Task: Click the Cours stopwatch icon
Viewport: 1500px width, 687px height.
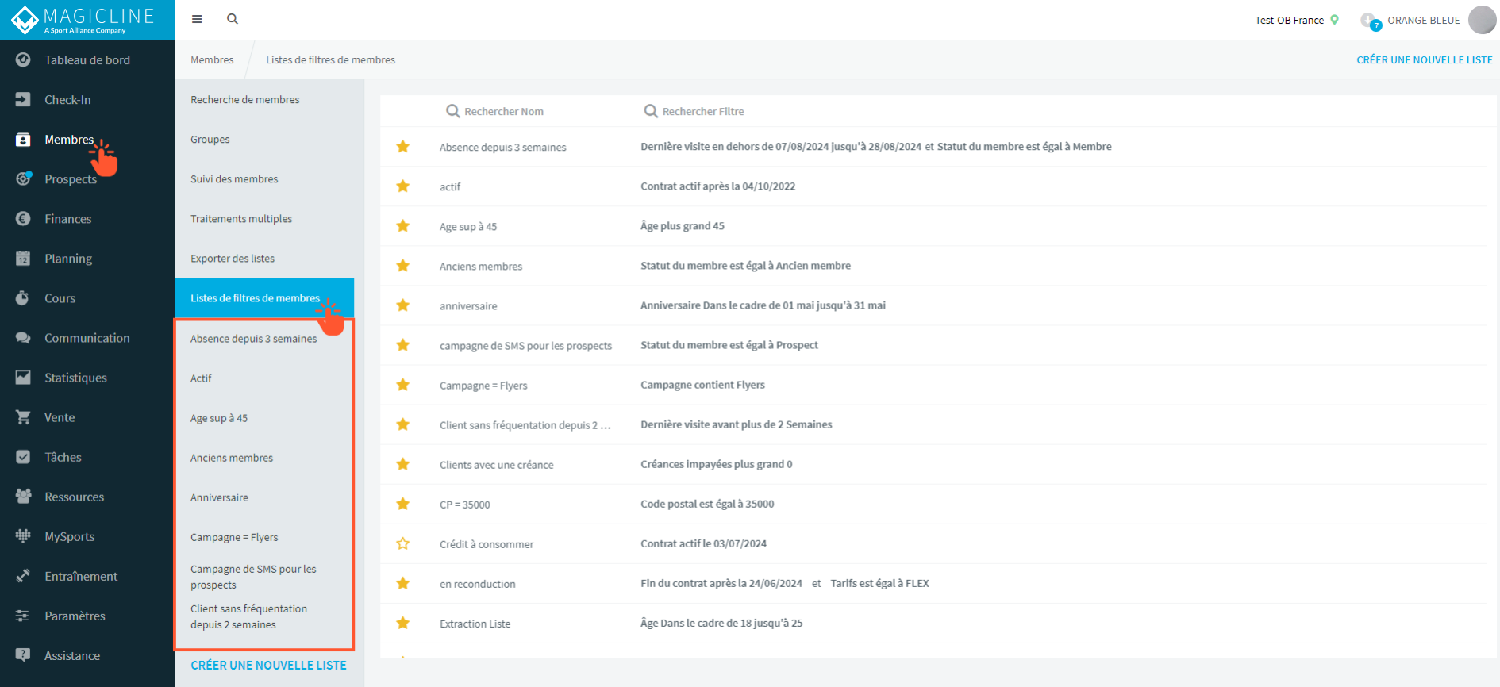Action: coord(23,297)
